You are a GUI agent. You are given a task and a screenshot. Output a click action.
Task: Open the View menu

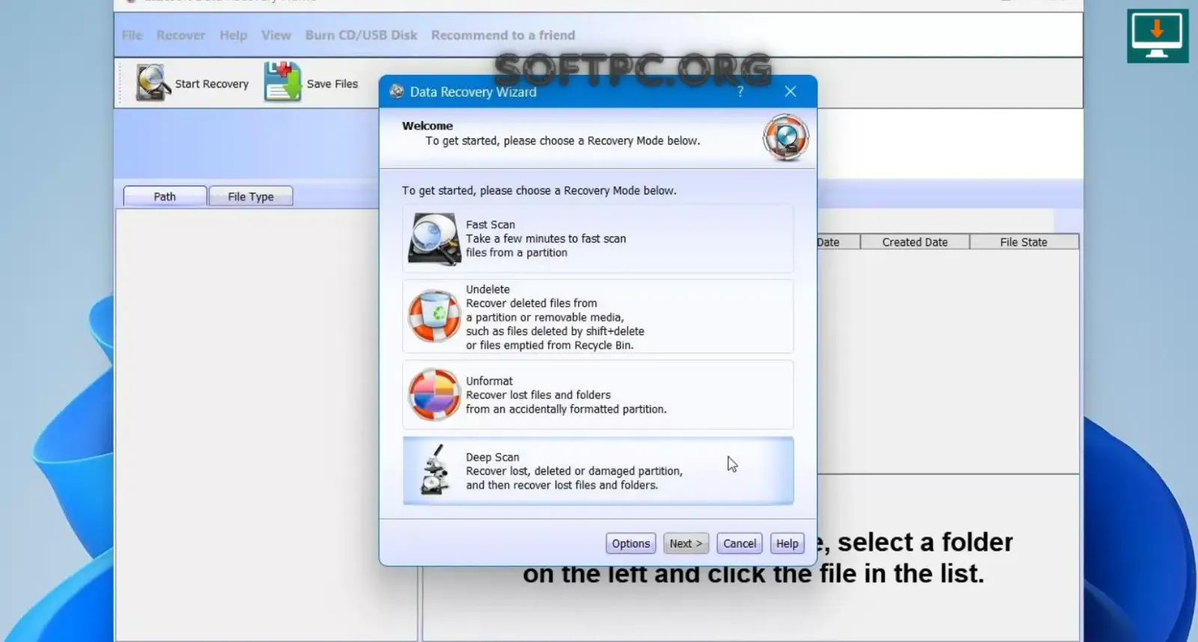pyautogui.click(x=276, y=35)
